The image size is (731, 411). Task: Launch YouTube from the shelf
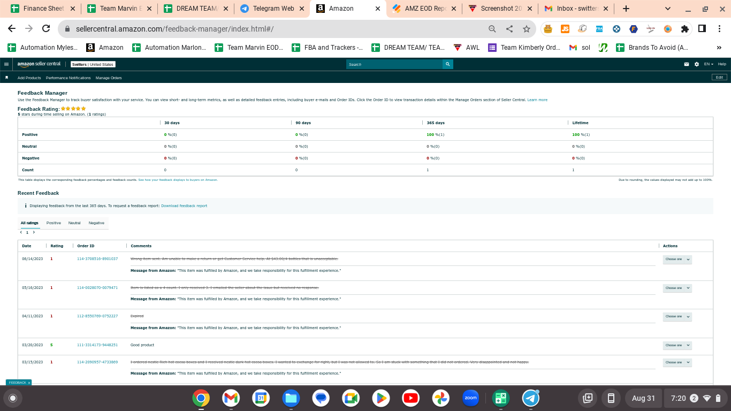pyautogui.click(x=411, y=398)
